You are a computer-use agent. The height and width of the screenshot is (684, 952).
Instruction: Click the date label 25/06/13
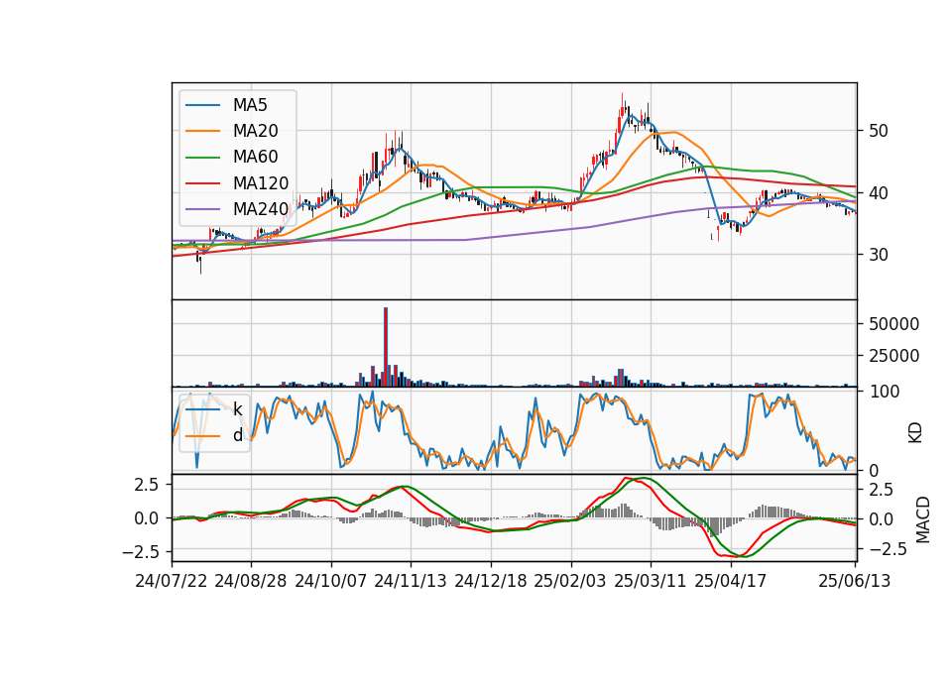pyautogui.click(x=854, y=581)
